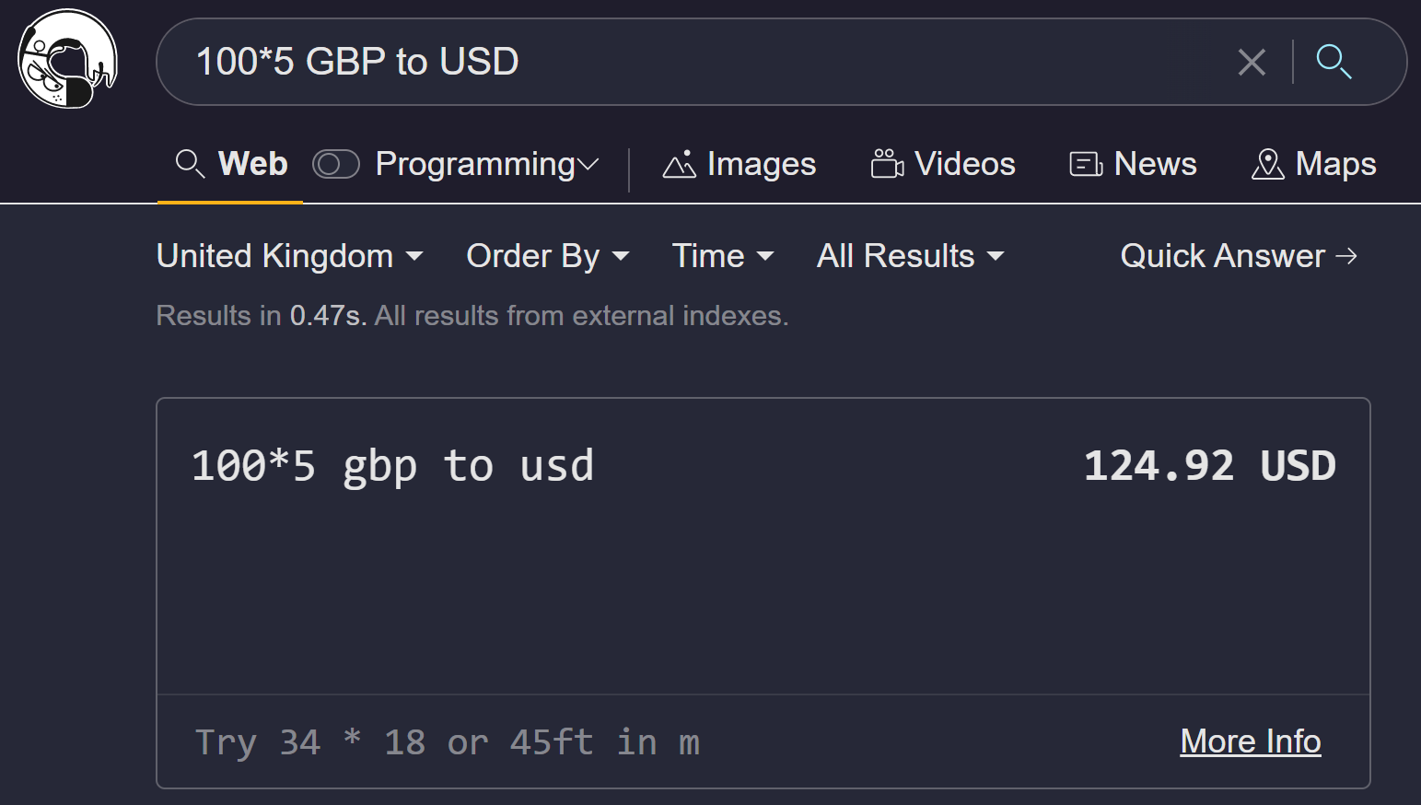Clear the search query with X icon
The image size is (1421, 805).
(x=1252, y=62)
